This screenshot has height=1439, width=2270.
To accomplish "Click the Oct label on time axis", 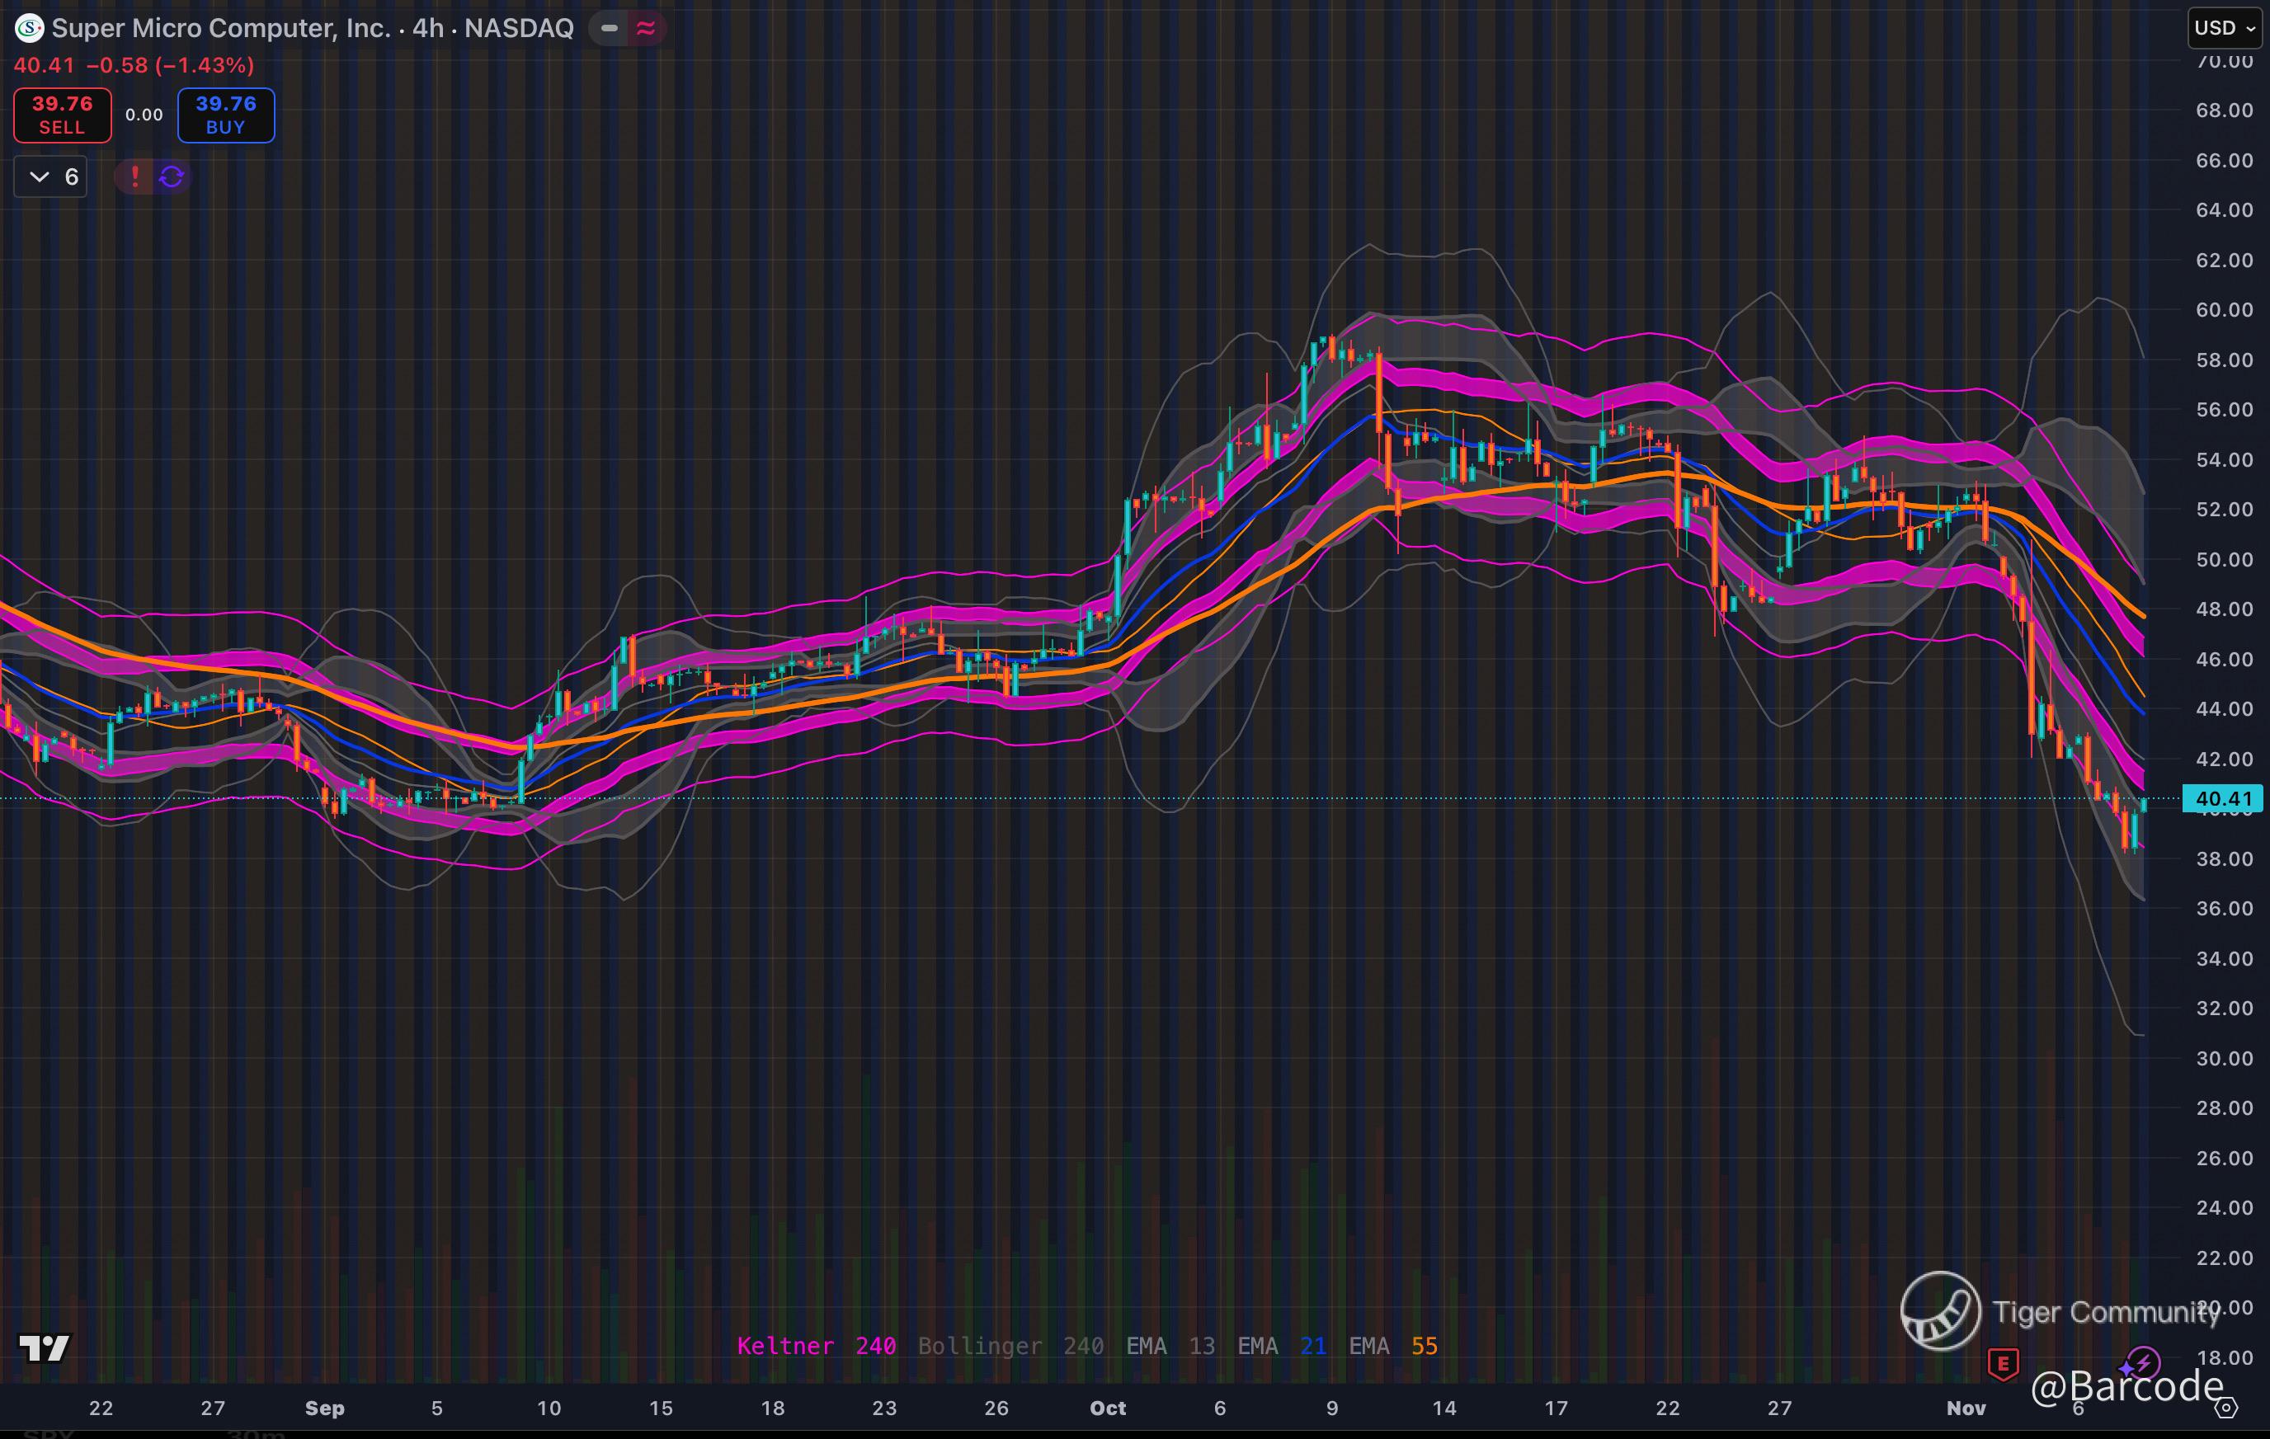I will [1108, 1408].
